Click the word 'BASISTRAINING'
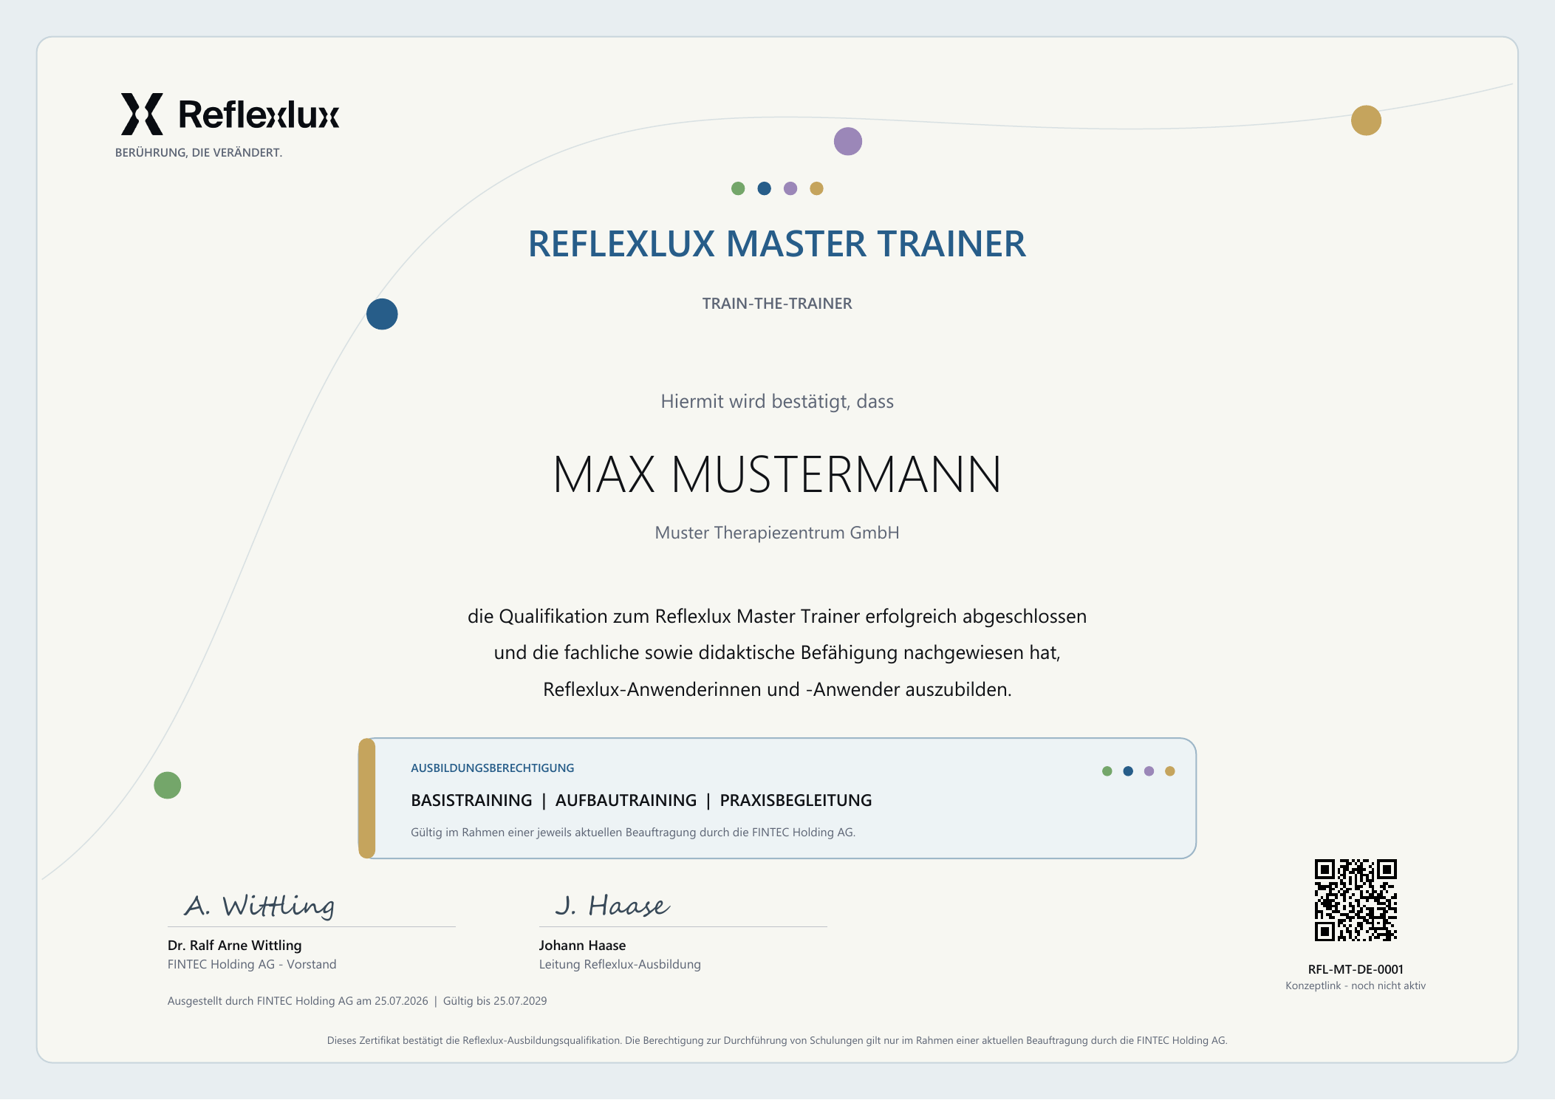Viewport: 1555px width, 1100px height. click(471, 801)
